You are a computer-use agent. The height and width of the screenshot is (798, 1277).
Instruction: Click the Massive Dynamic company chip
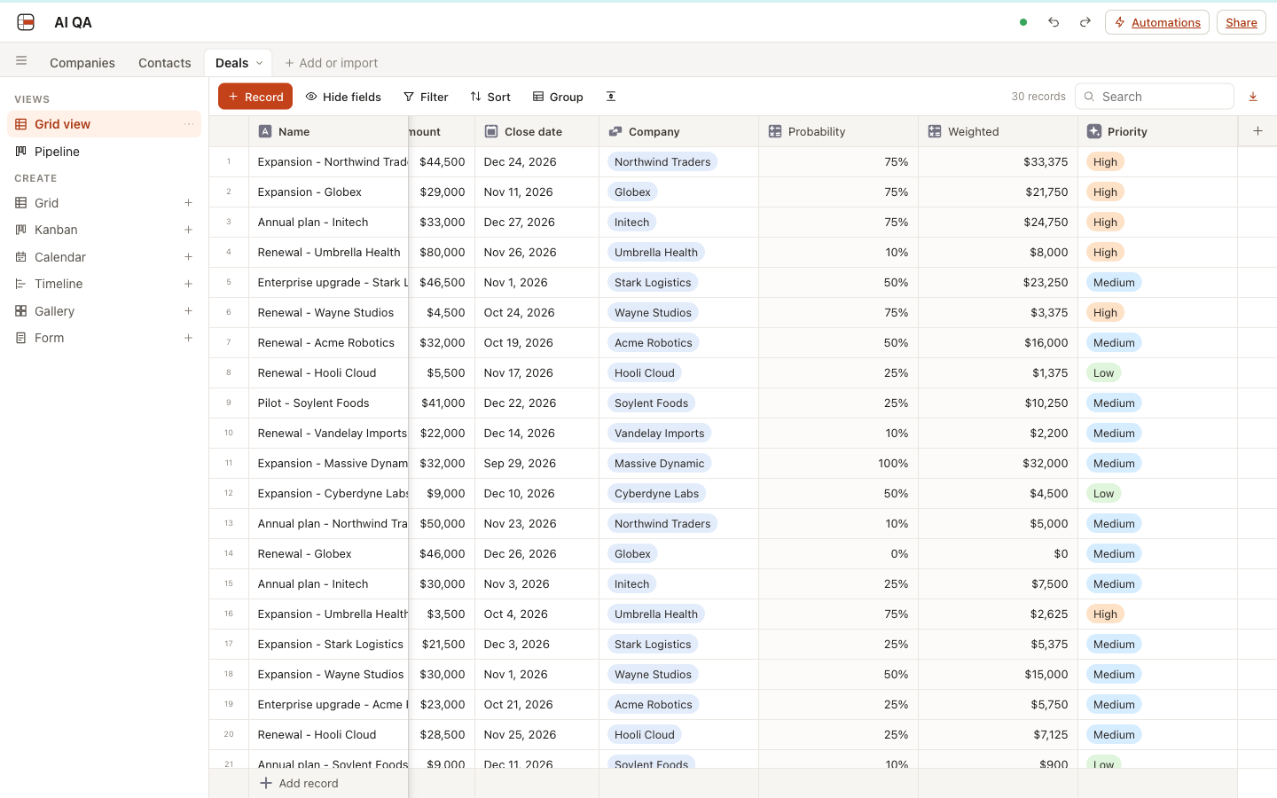coord(660,464)
